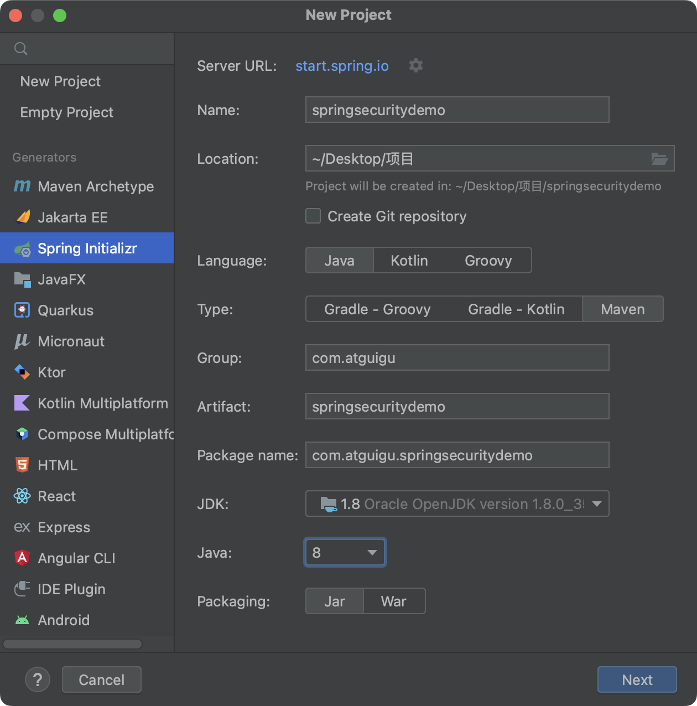This screenshot has height=706, width=697.
Task: Switch language to Kotlin
Action: pos(409,261)
